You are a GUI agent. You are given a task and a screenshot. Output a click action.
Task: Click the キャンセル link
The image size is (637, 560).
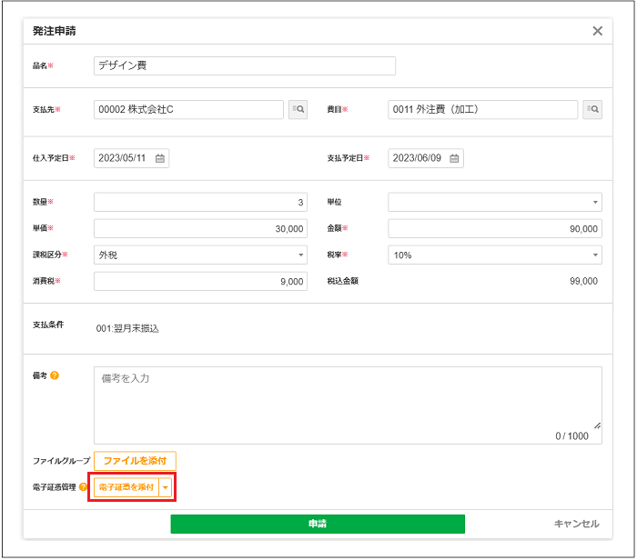[x=576, y=524]
